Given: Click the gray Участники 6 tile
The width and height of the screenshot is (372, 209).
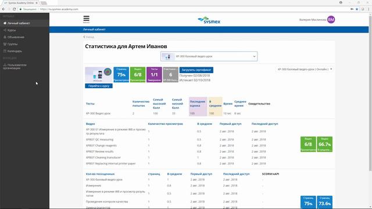Looking at the screenshot, I should tap(170, 75).
